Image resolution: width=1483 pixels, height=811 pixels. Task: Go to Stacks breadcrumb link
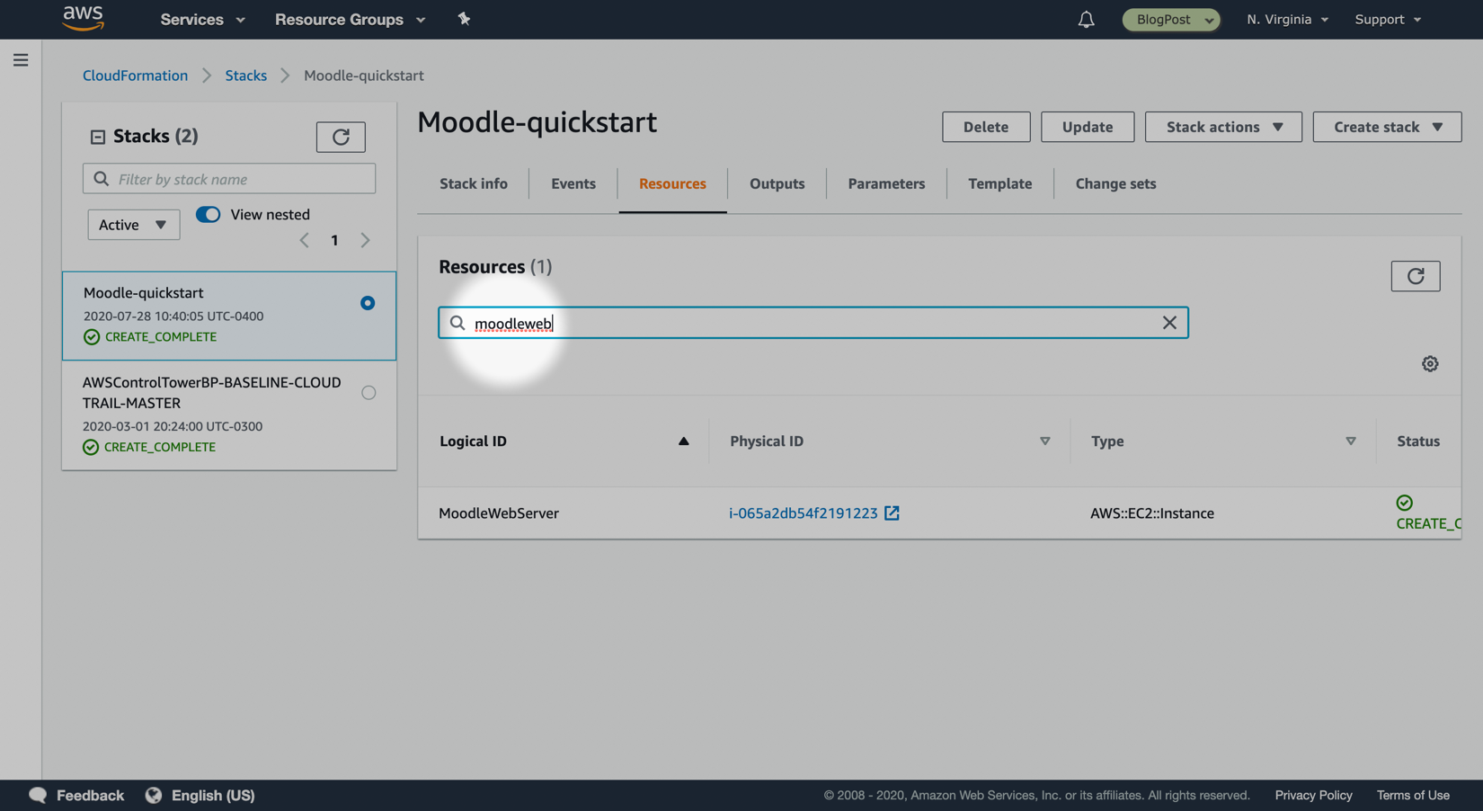coord(245,76)
